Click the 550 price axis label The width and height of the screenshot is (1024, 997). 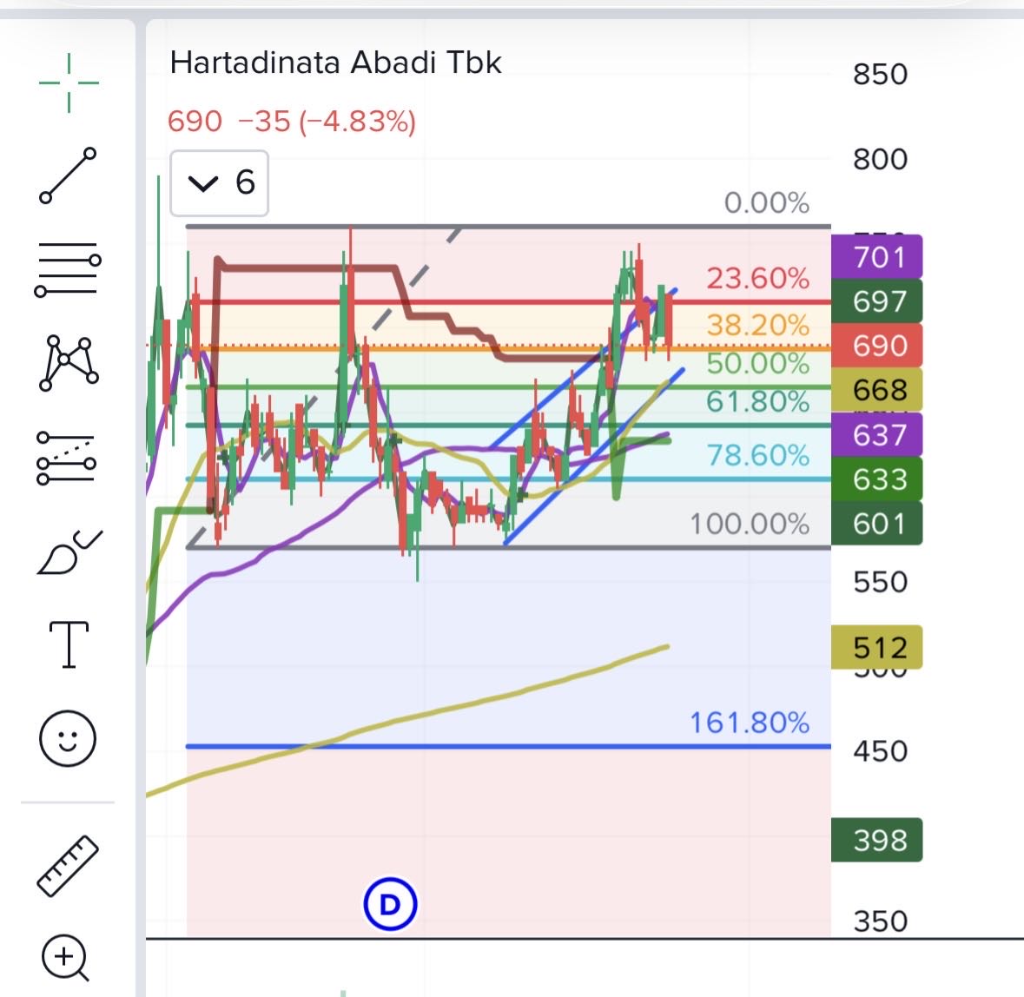[x=881, y=582]
